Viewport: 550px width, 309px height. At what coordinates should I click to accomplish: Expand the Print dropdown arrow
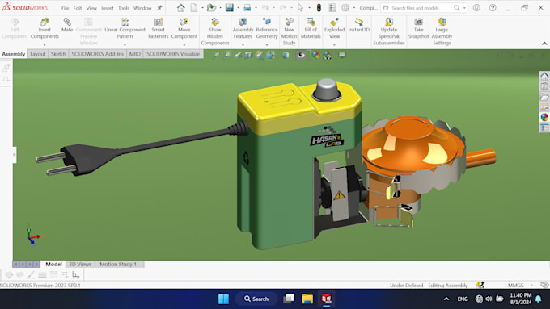[x=256, y=8]
